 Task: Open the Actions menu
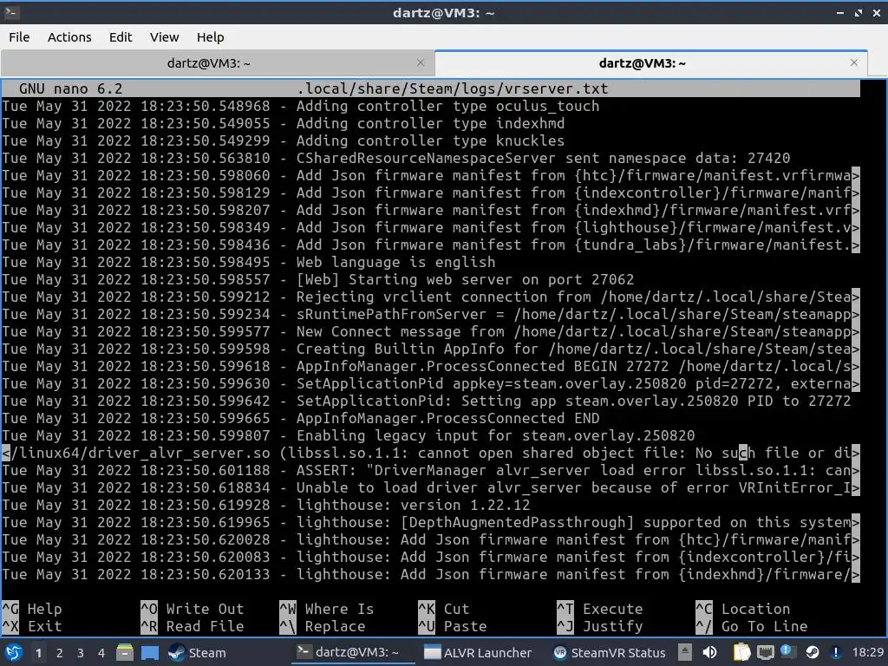[x=69, y=36]
